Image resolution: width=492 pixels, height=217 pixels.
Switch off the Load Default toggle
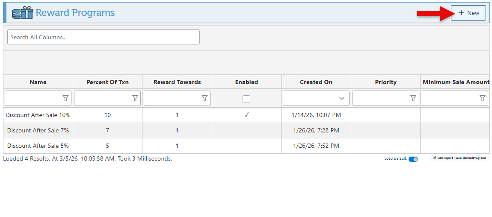click(x=413, y=159)
